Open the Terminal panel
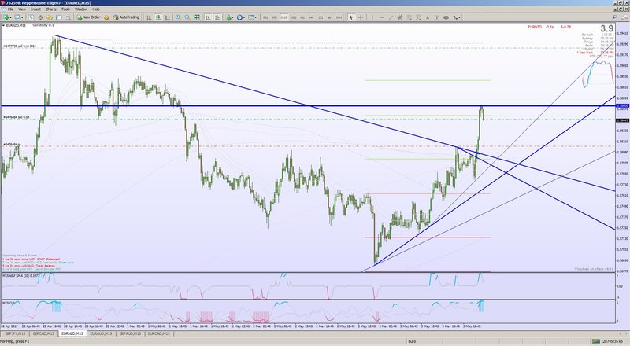Image resolution: width=630 pixels, height=346 pixels. click(x=58, y=17)
